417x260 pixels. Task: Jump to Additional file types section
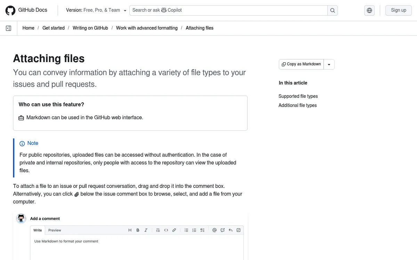[297, 105]
